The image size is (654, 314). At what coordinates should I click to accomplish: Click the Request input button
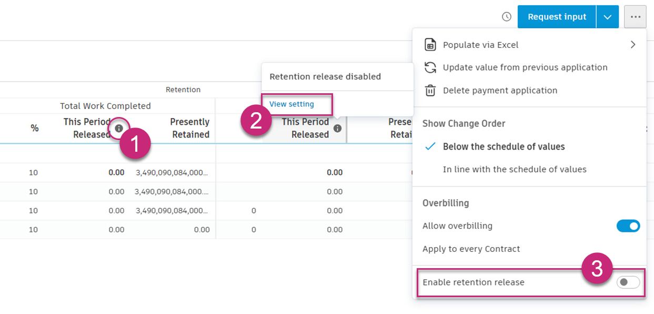click(557, 17)
